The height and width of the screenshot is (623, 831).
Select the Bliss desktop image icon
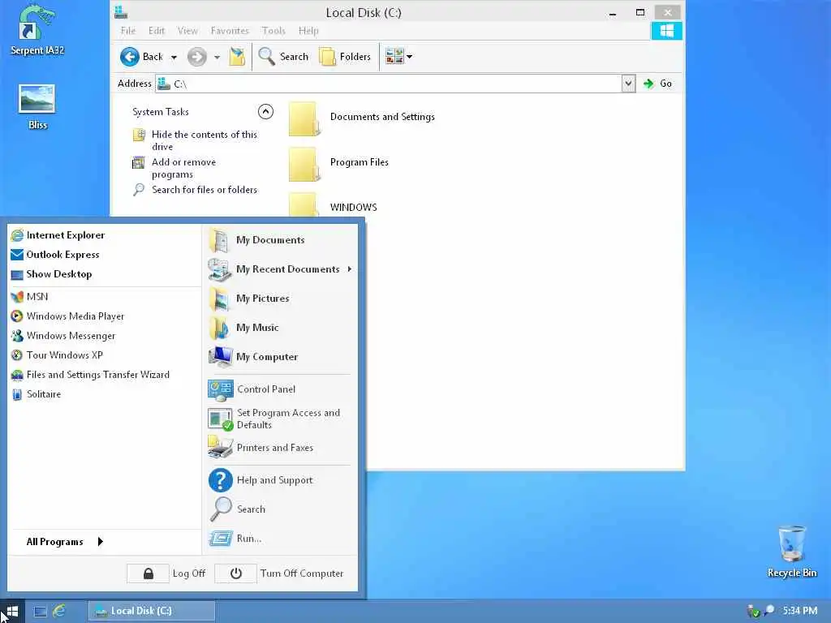[x=37, y=106]
